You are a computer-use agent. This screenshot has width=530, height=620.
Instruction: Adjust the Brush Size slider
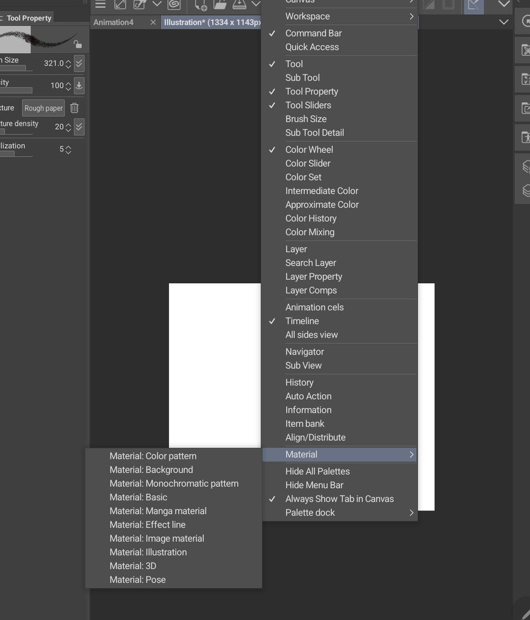(x=14, y=68)
